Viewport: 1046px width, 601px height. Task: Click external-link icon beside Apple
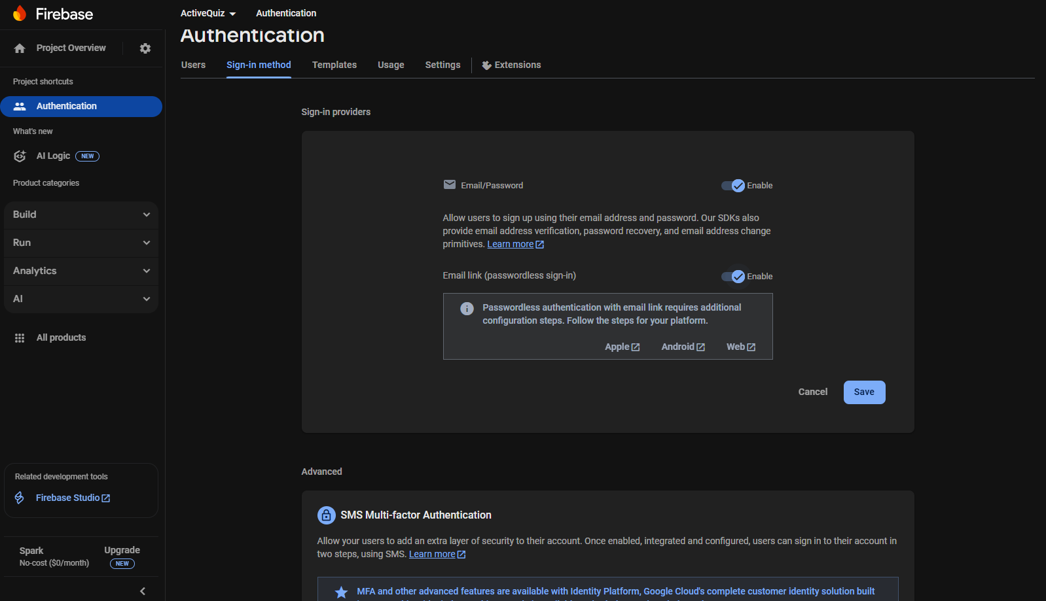pos(636,347)
